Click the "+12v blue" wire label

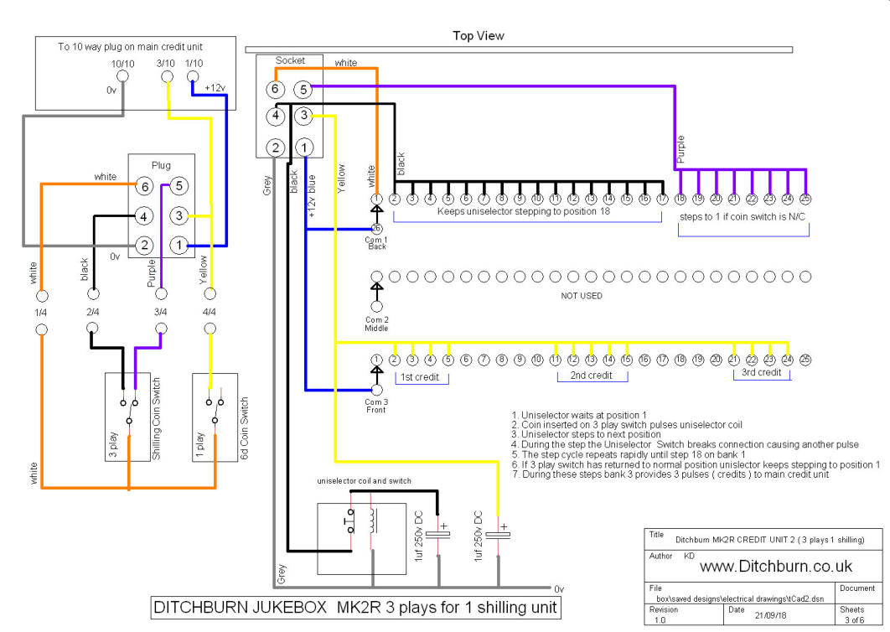click(x=311, y=196)
